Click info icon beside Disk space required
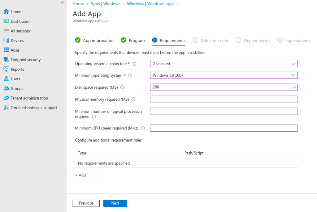The image size is (317, 212). click(122, 87)
